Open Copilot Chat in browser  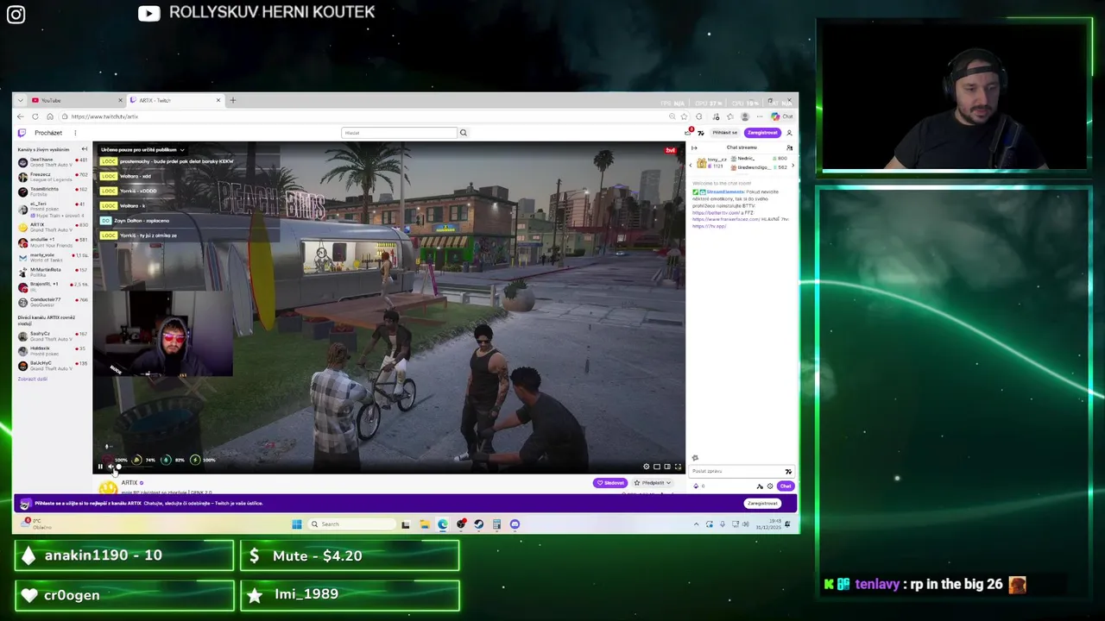[783, 116]
